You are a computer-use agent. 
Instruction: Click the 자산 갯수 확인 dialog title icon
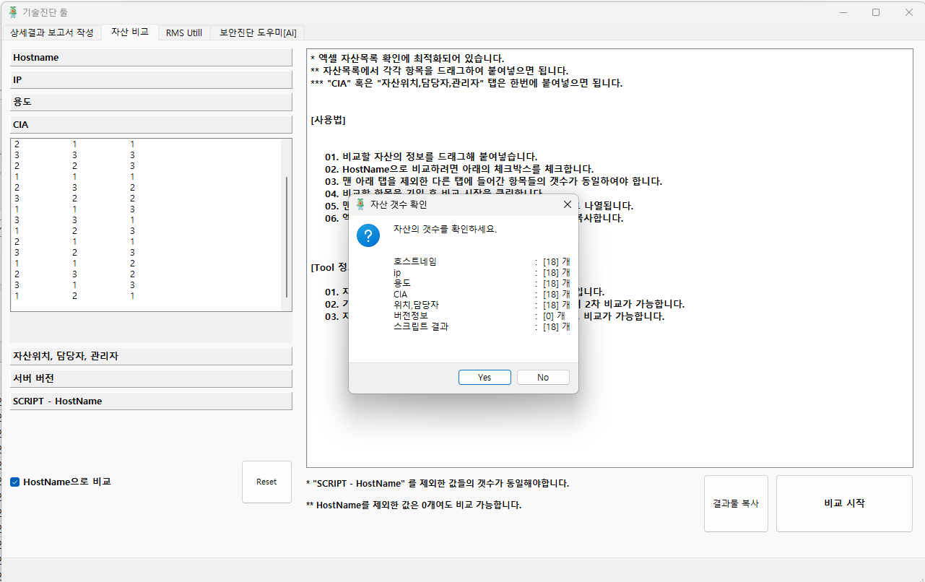pos(361,204)
